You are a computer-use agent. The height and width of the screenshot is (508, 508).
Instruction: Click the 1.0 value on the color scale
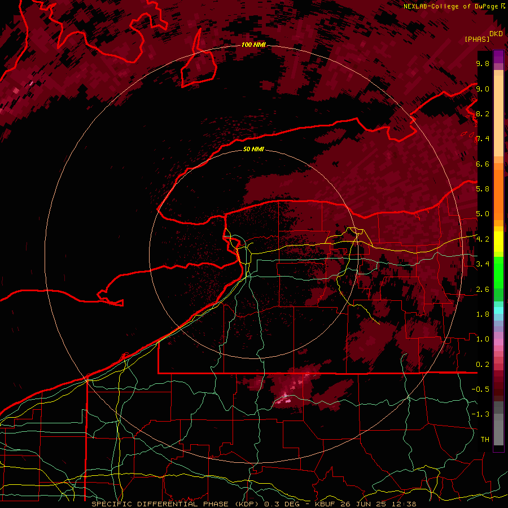483,339
